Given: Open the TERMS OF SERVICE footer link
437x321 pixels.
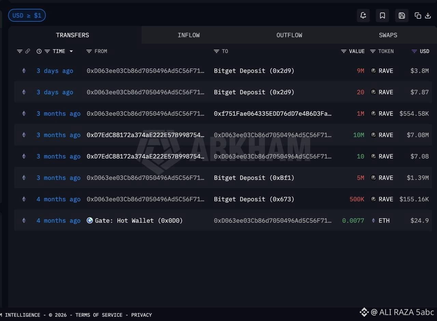Looking at the screenshot, I should pyautogui.click(x=99, y=315).
